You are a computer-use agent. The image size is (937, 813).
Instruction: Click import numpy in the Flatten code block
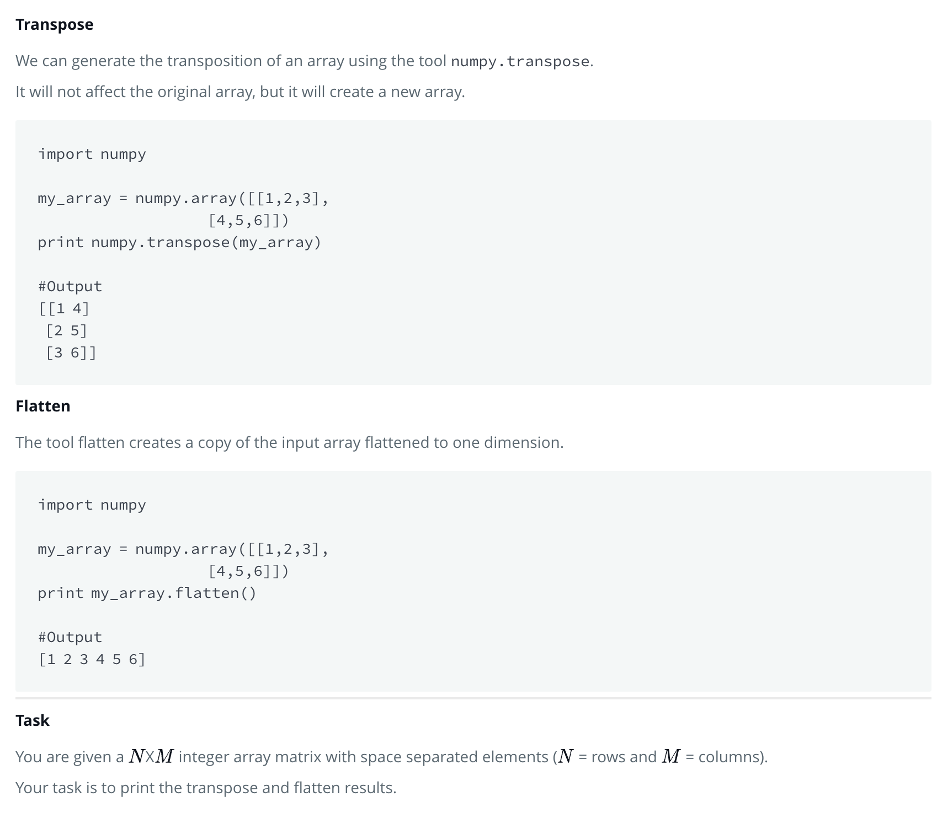pos(92,505)
